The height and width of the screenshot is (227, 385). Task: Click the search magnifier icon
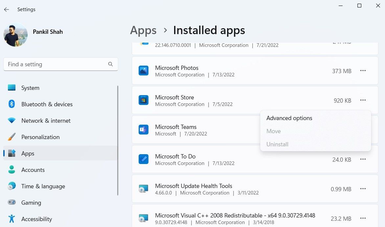tap(110, 64)
